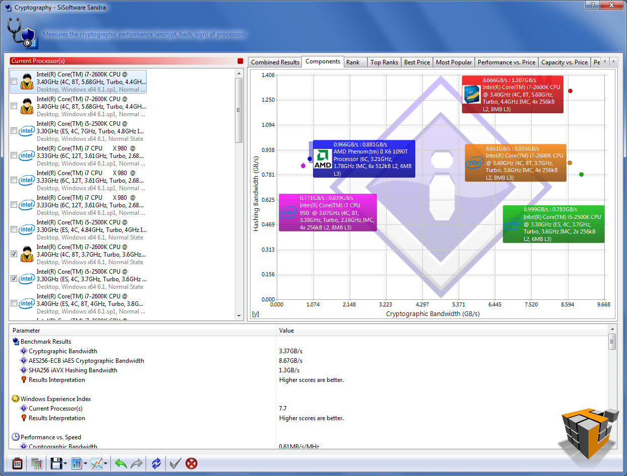Click the AMD logo in blue chart label

[x=323, y=158]
